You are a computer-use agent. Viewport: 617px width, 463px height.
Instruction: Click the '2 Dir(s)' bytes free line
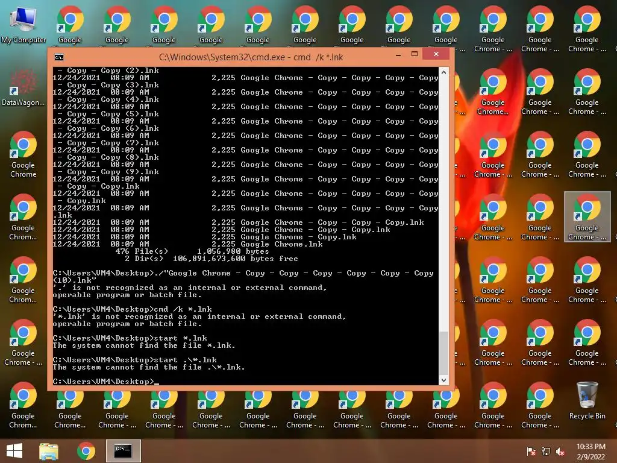point(211,259)
